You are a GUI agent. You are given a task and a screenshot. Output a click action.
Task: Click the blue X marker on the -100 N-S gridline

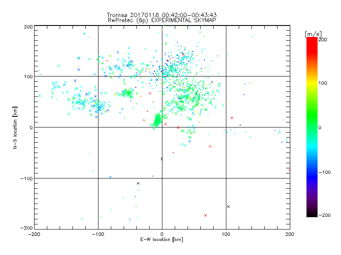click(110, 177)
